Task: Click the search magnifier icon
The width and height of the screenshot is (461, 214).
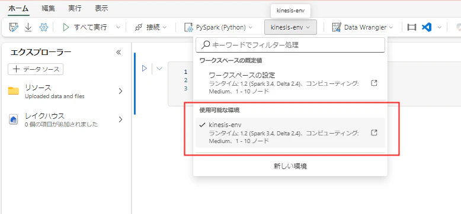Action: 206,44
